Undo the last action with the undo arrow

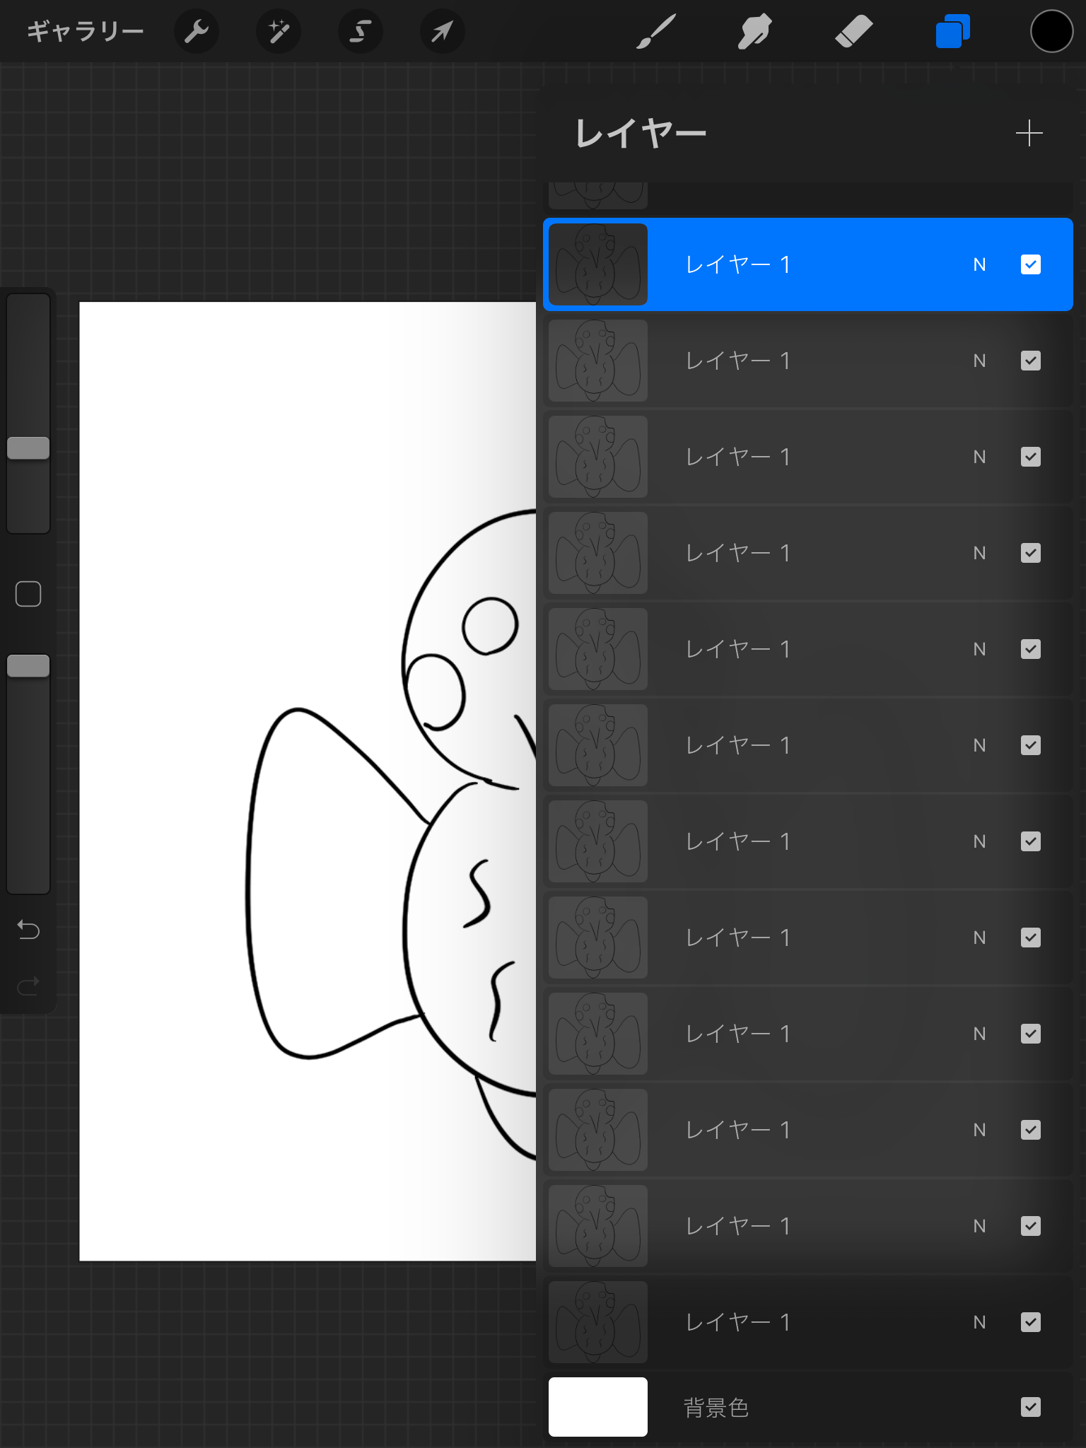click(x=28, y=929)
